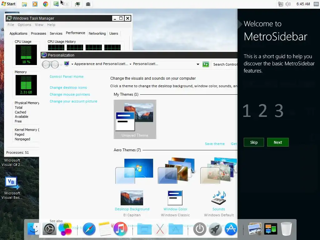Click the Skip button in MetroSidebar
320x240 pixels.
[x=254, y=142]
